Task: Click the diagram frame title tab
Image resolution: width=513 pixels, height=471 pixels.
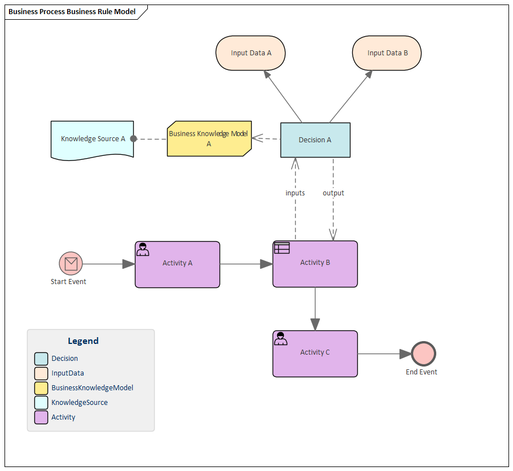Action: pyautogui.click(x=72, y=12)
